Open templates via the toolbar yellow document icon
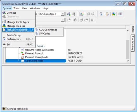 (x=107, y=14)
